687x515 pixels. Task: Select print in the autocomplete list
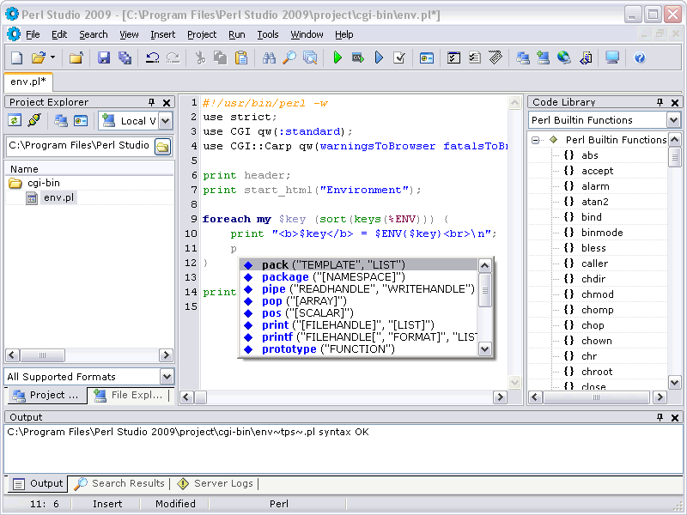(x=275, y=325)
